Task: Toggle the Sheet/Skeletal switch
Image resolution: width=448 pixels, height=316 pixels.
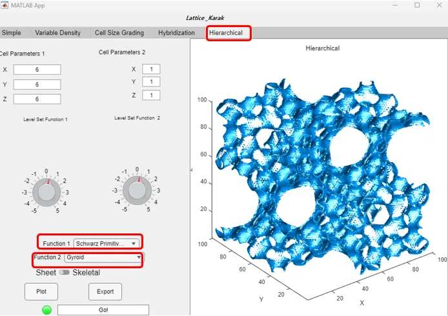Action: 65,272
